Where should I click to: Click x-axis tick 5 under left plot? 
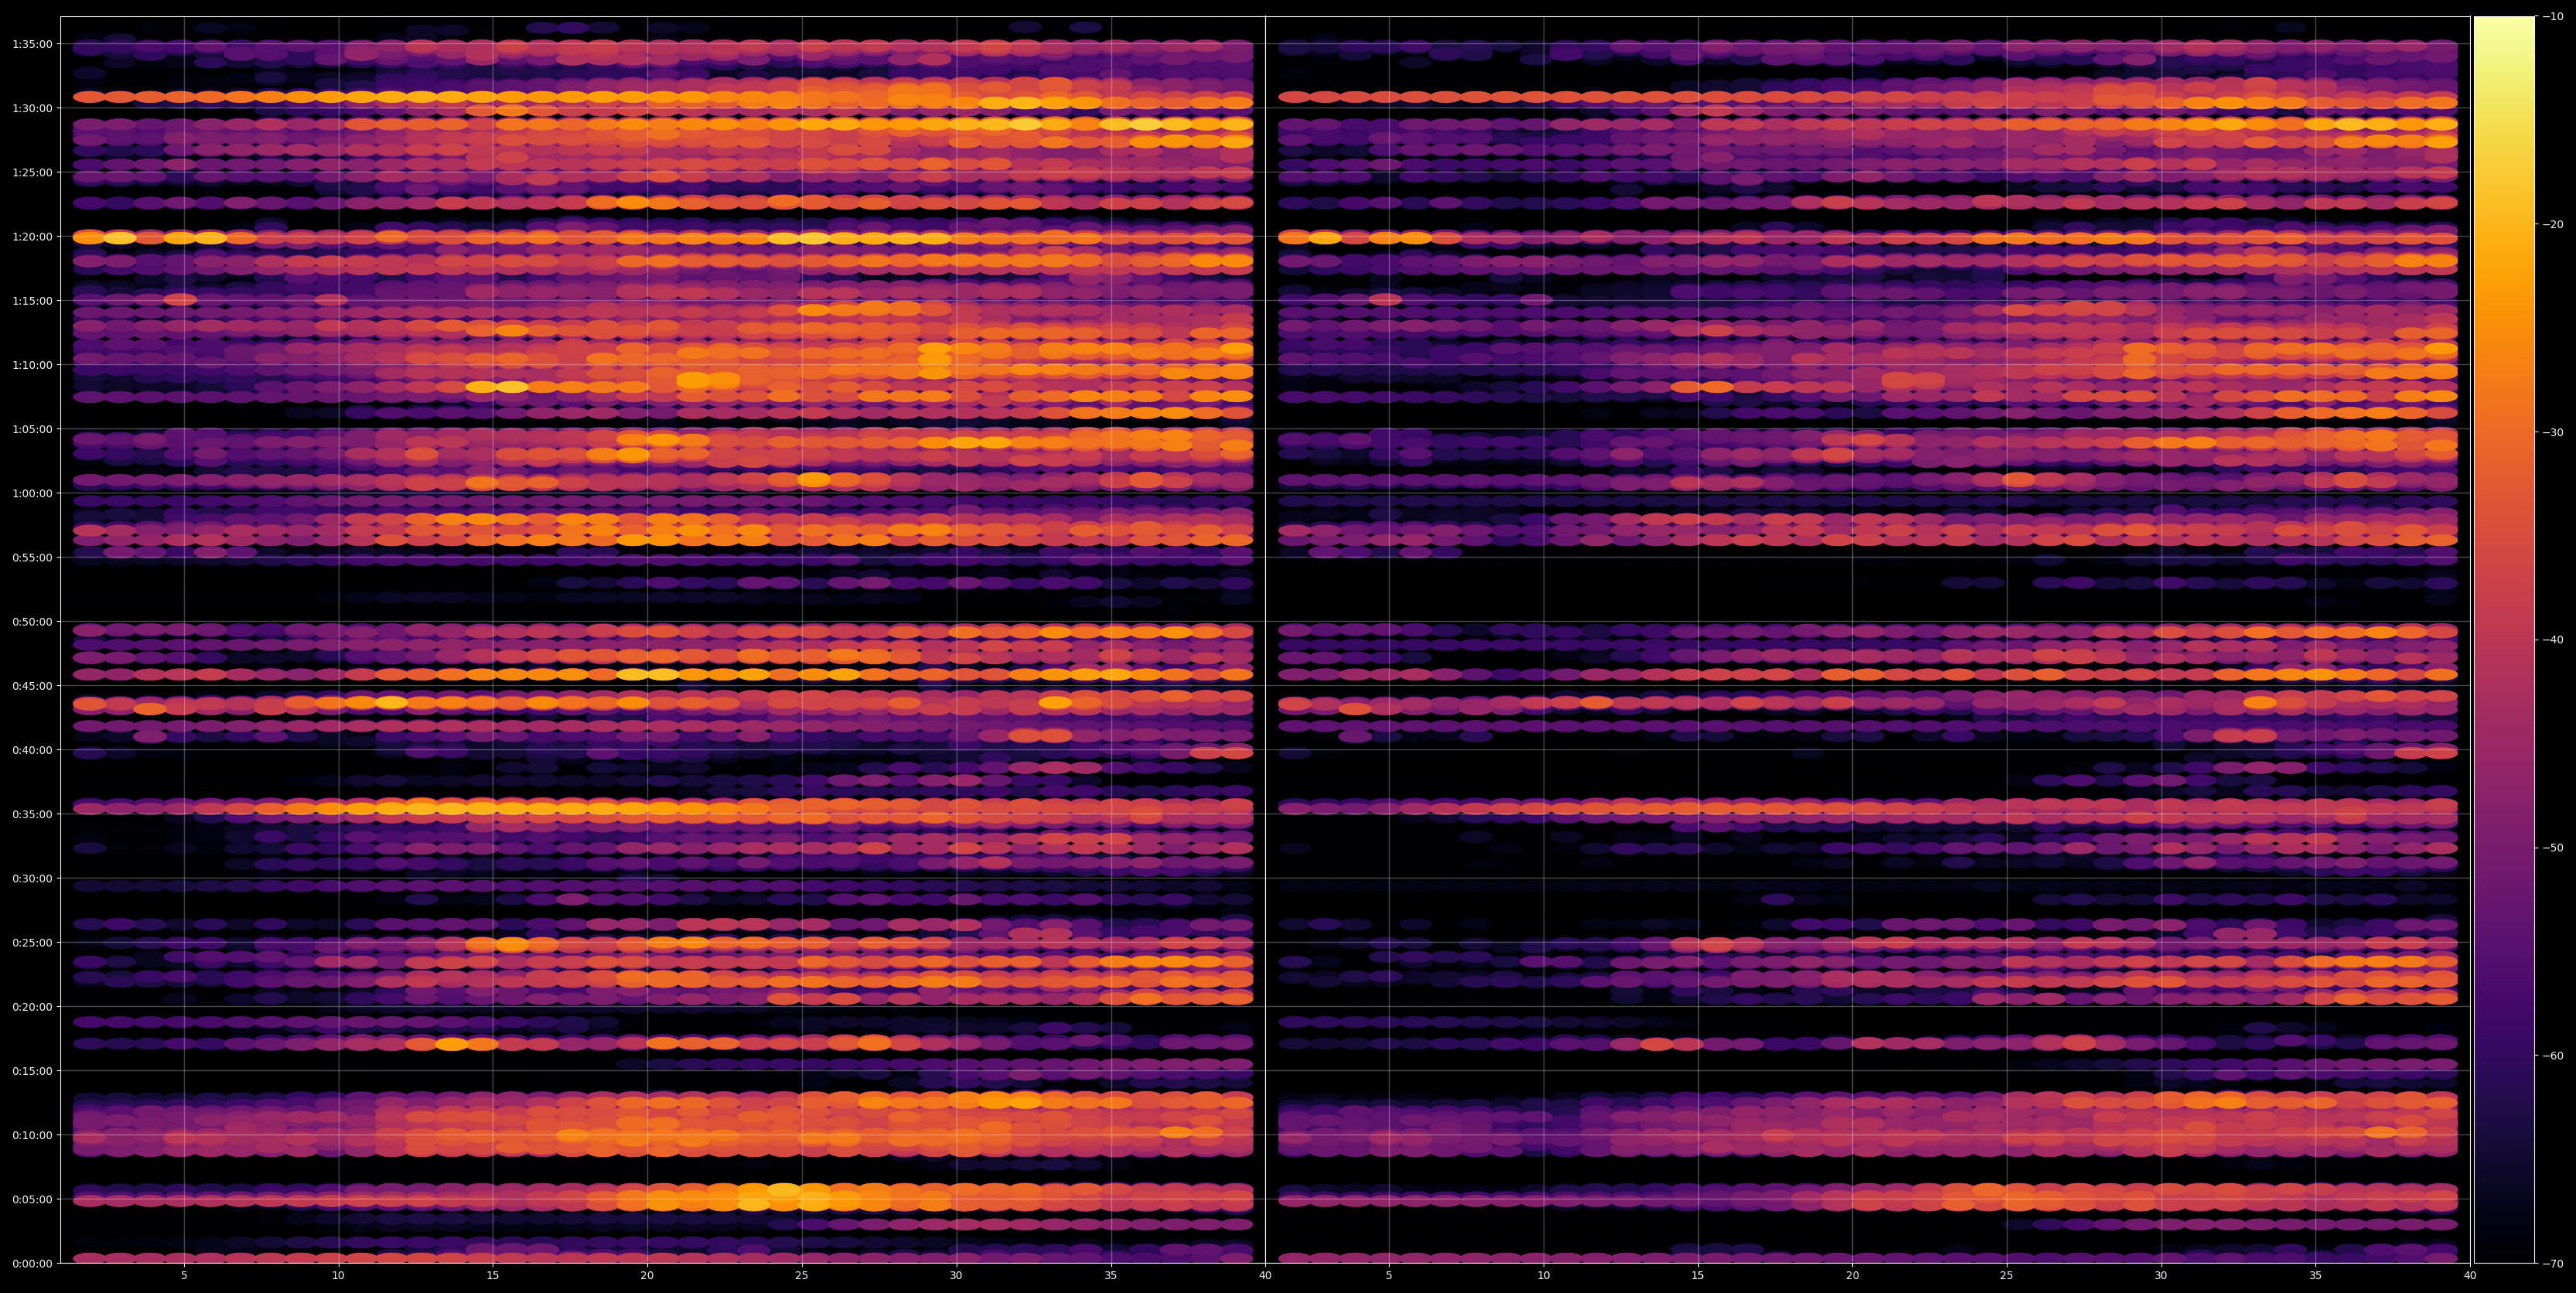click(184, 1275)
